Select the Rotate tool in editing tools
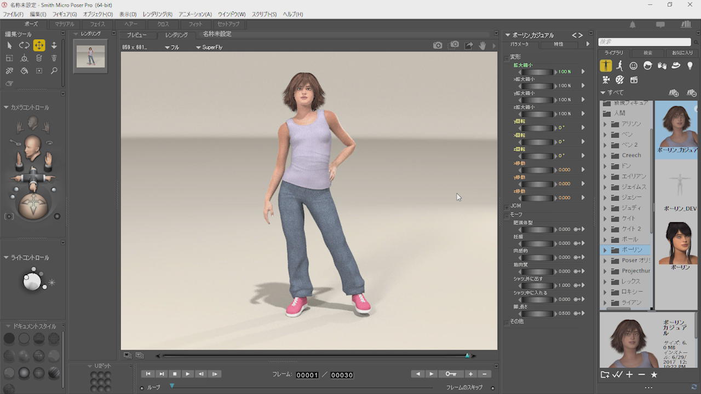This screenshot has height=394, width=701. (24, 45)
